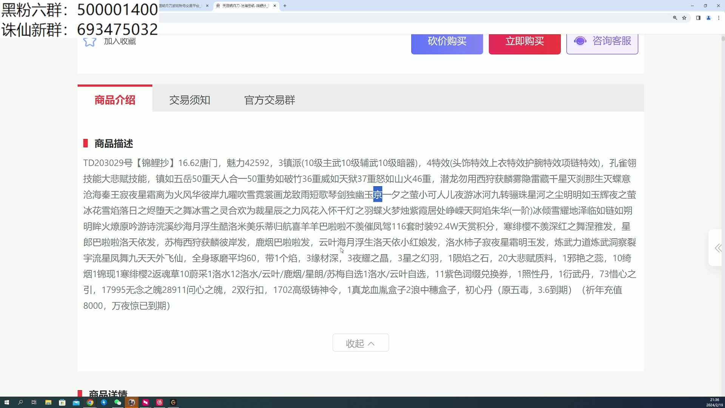Image resolution: width=725 pixels, height=408 pixels.
Task: Activate the zoom magnifier in the toolbar
Action: tap(675, 18)
